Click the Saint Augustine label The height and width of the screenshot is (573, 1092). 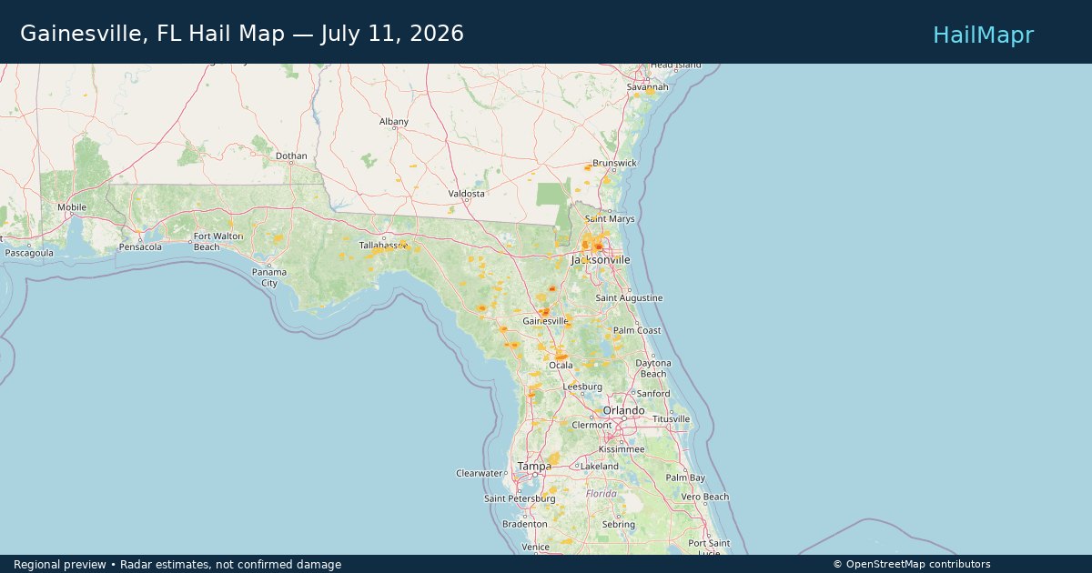pos(629,298)
